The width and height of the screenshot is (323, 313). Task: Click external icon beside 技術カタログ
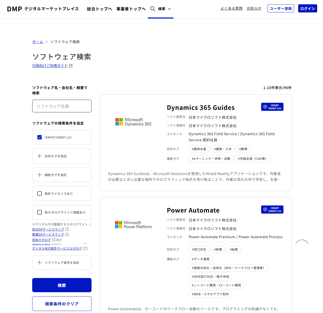[54, 239]
